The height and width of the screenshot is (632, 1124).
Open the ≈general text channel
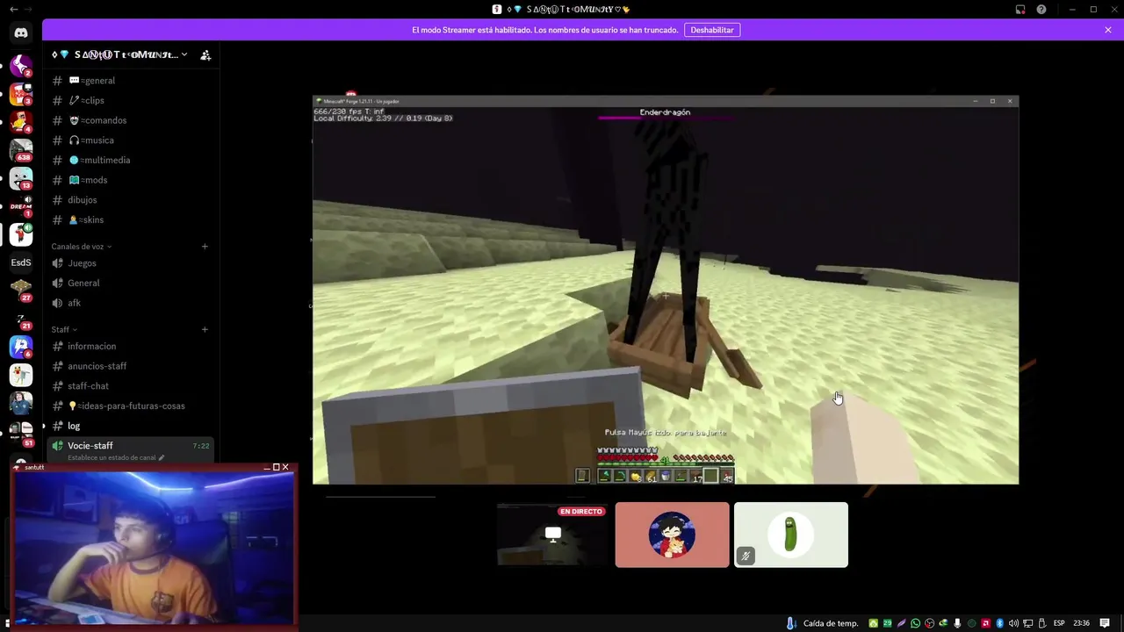tap(130, 81)
